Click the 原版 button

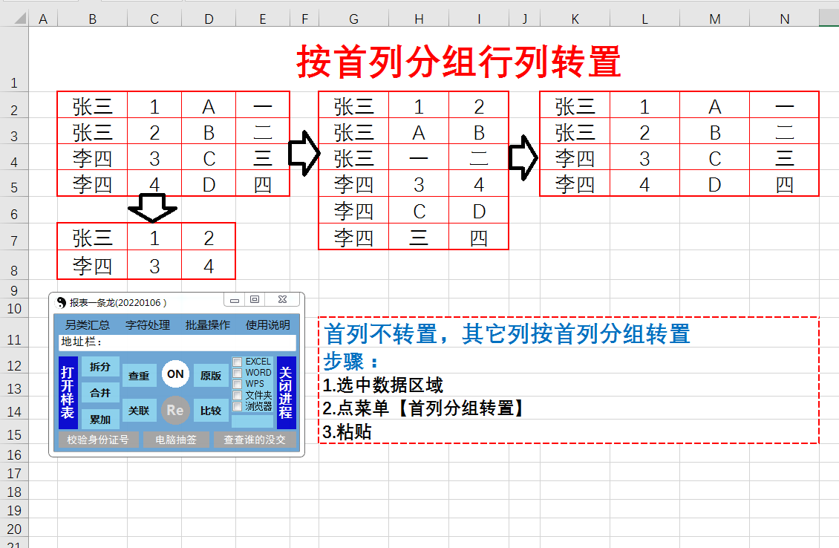[x=211, y=376]
